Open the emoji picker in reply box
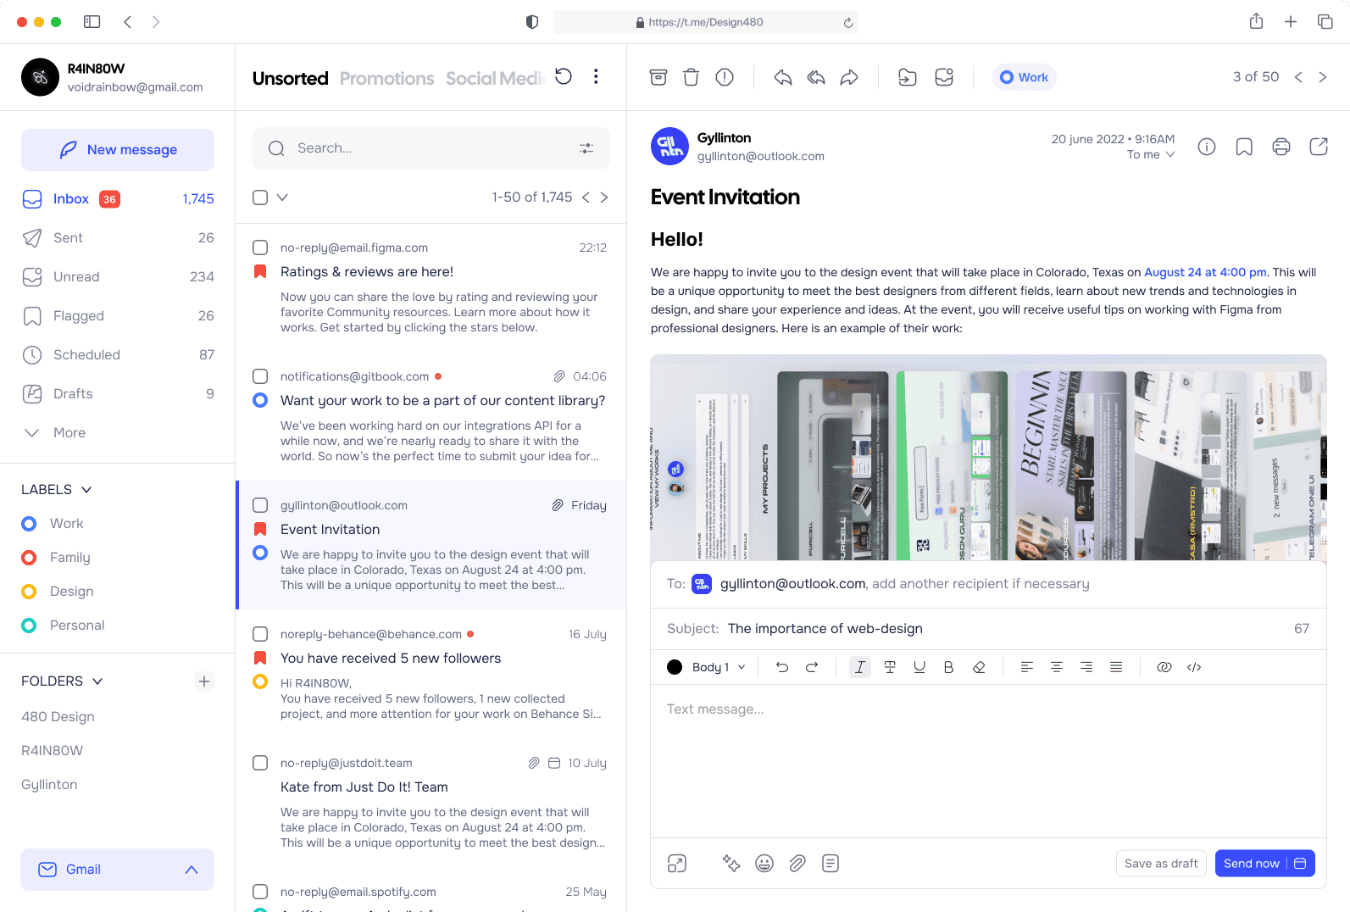 pos(764,863)
